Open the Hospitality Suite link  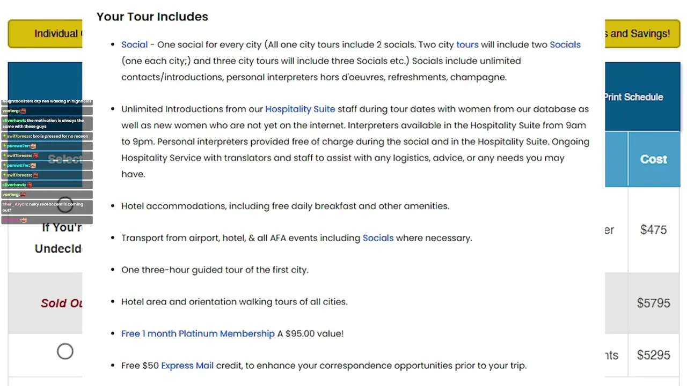(x=300, y=109)
